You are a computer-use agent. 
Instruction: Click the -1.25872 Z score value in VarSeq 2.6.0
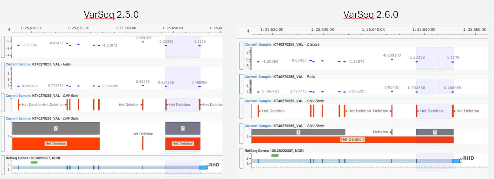[x=357, y=61]
